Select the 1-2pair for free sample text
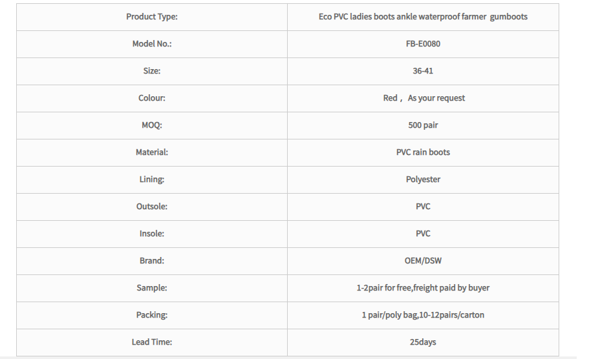Screen dimensions: 589x359 (423, 288)
